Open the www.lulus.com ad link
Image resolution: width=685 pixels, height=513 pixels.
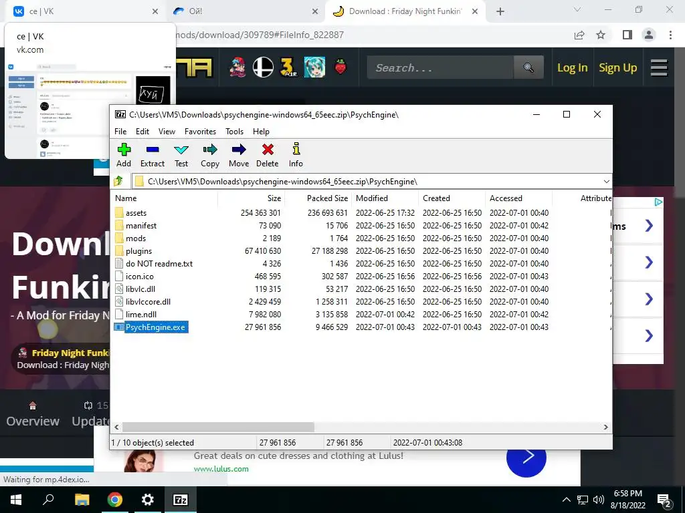coord(221,469)
